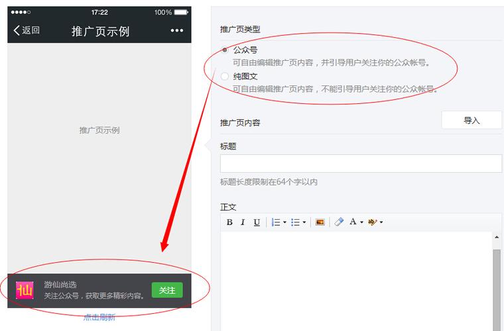The height and width of the screenshot is (331, 504).
Task: Tap 返回 back in phone preview
Action: click(27, 30)
